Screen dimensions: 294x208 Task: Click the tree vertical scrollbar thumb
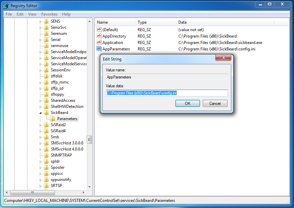click(90, 140)
